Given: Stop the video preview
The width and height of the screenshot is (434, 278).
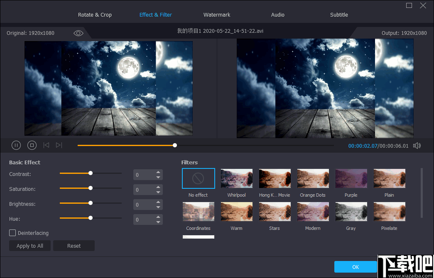Looking at the screenshot, I should point(32,145).
